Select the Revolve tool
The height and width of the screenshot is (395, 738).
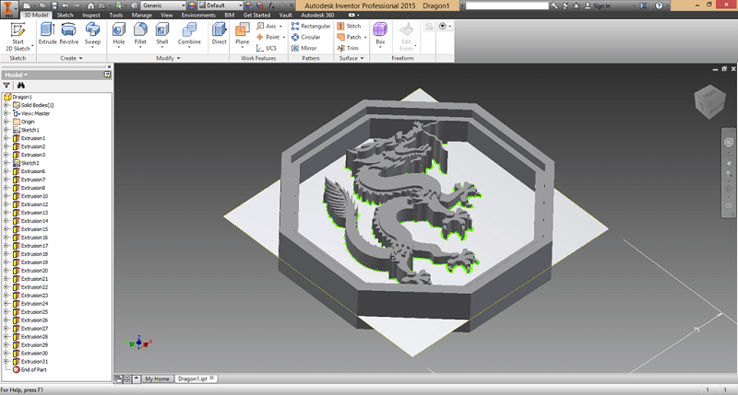68,34
